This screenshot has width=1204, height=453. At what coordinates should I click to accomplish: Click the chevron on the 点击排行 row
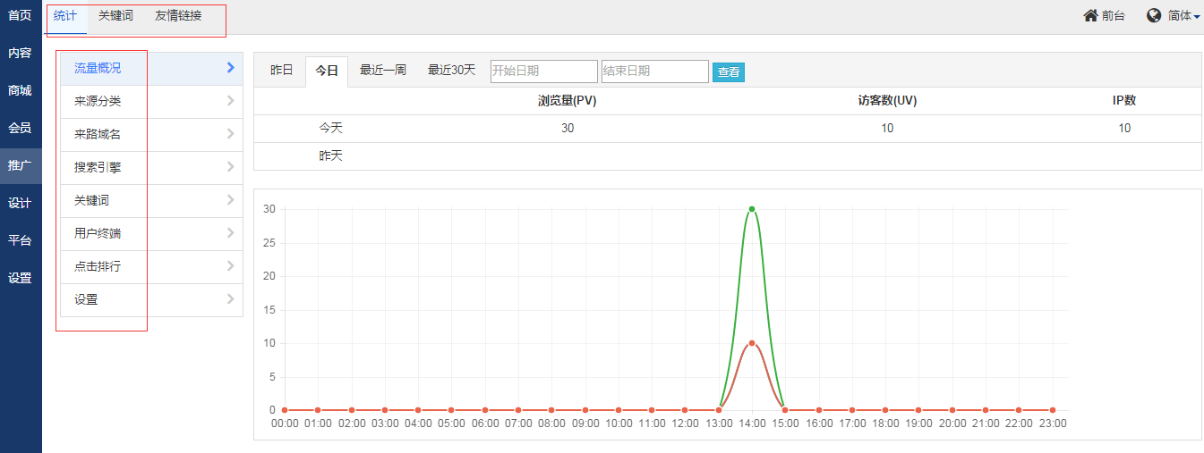coord(230,265)
